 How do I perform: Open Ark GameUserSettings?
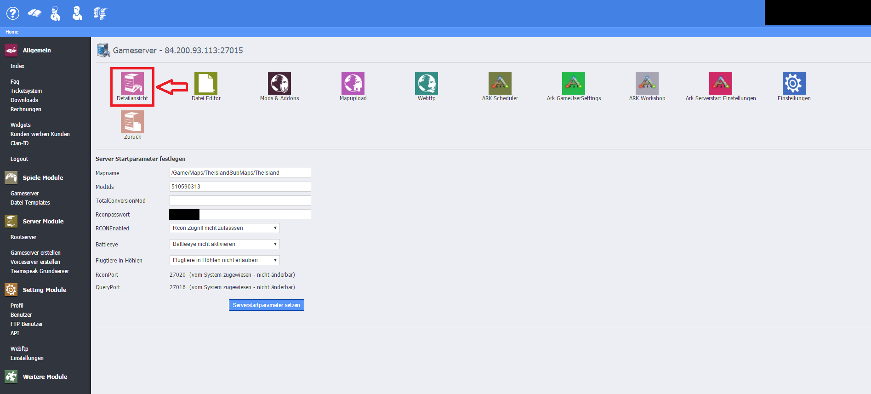574,84
